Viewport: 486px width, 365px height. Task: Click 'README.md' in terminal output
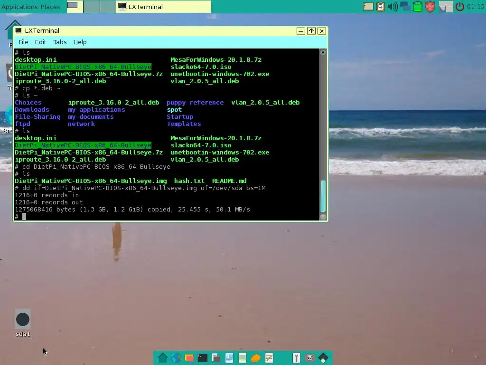pyautogui.click(x=229, y=181)
